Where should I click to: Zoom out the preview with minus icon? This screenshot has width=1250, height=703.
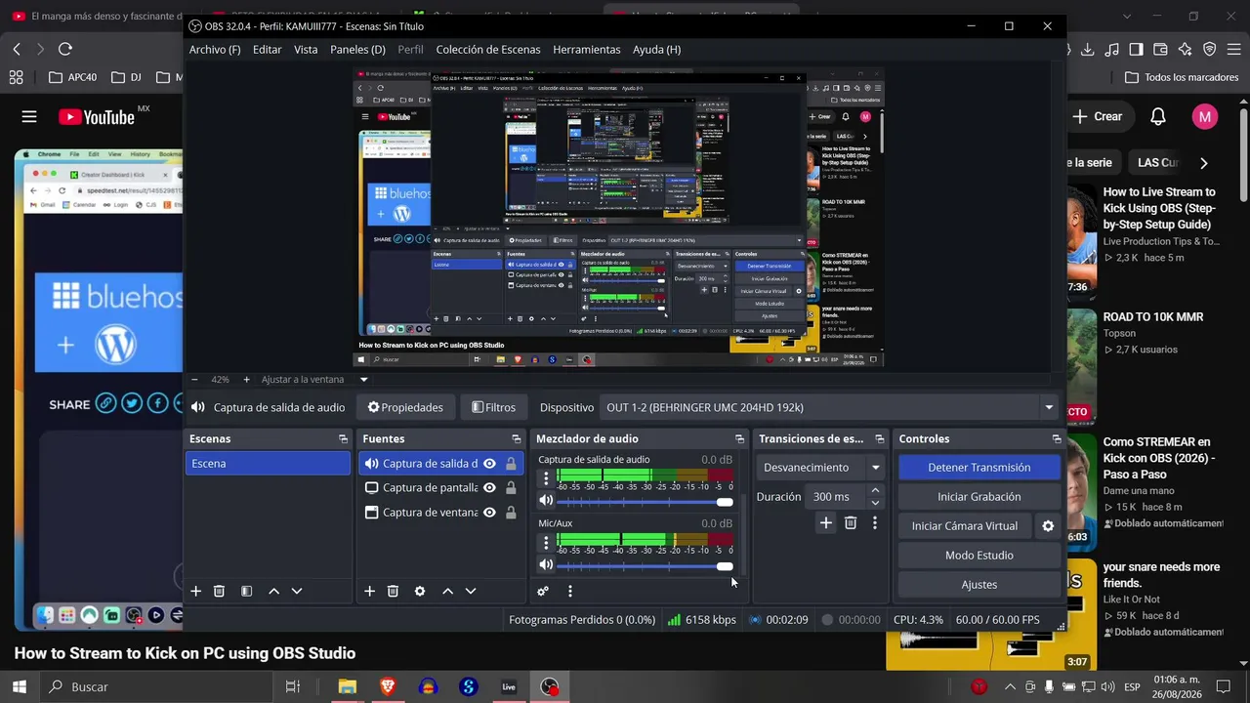tap(194, 380)
